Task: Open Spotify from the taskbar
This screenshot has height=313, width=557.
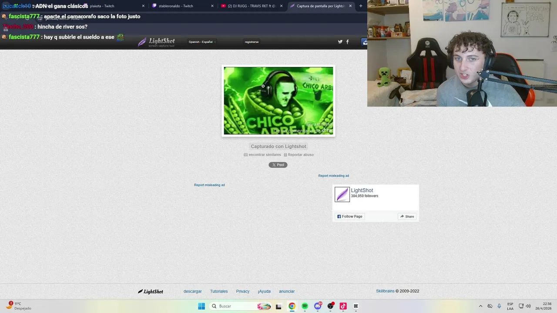Action: click(305, 306)
